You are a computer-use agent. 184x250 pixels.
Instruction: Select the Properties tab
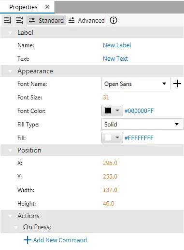tap(23, 7)
